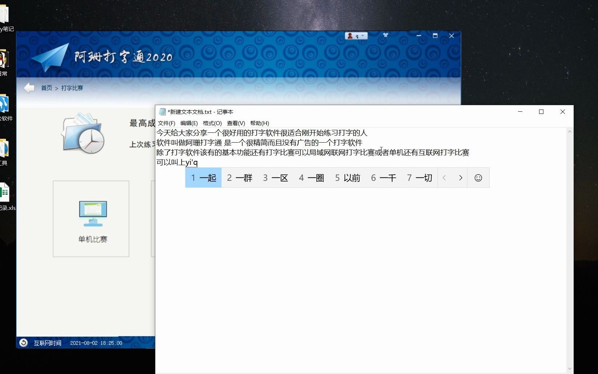This screenshot has width=598, height=374.
Task: Choose IME candidate 2 一群
Action: 239,178
